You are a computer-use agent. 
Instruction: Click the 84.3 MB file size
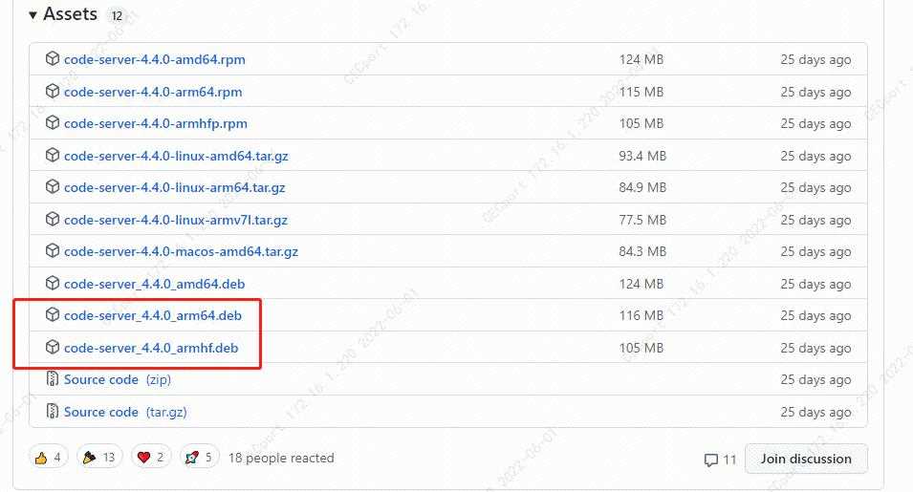click(x=642, y=251)
